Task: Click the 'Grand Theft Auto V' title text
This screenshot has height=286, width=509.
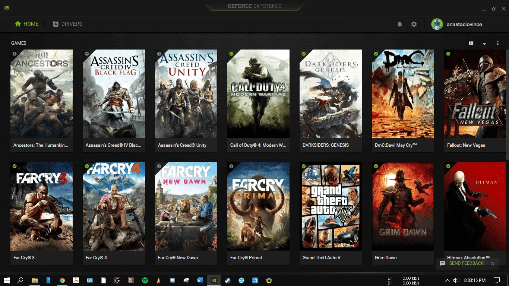Action: click(322, 258)
